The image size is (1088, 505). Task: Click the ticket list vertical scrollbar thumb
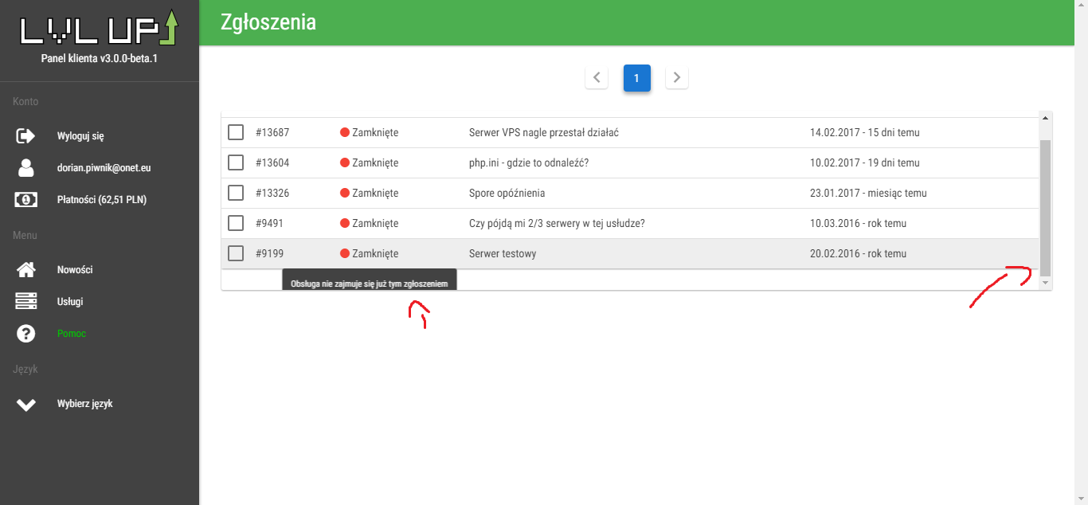(x=1045, y=207)
